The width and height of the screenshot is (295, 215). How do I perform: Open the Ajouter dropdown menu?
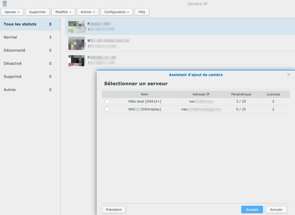[12, 12]
